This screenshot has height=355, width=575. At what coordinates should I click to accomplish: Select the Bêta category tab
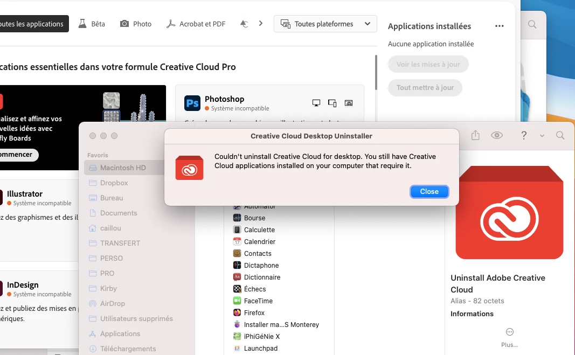(92, 24)
